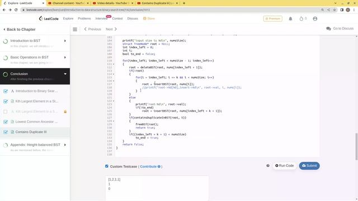Open the user profile avatar
The height and width of the screenshot is (201, 358).
point(315,18)
